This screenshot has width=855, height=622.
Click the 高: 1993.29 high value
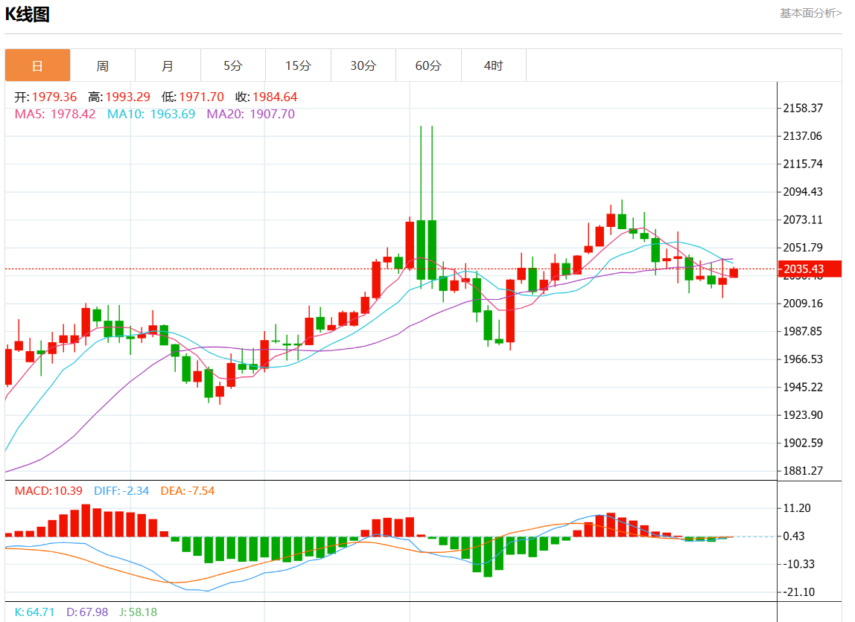tap(119, 97)
